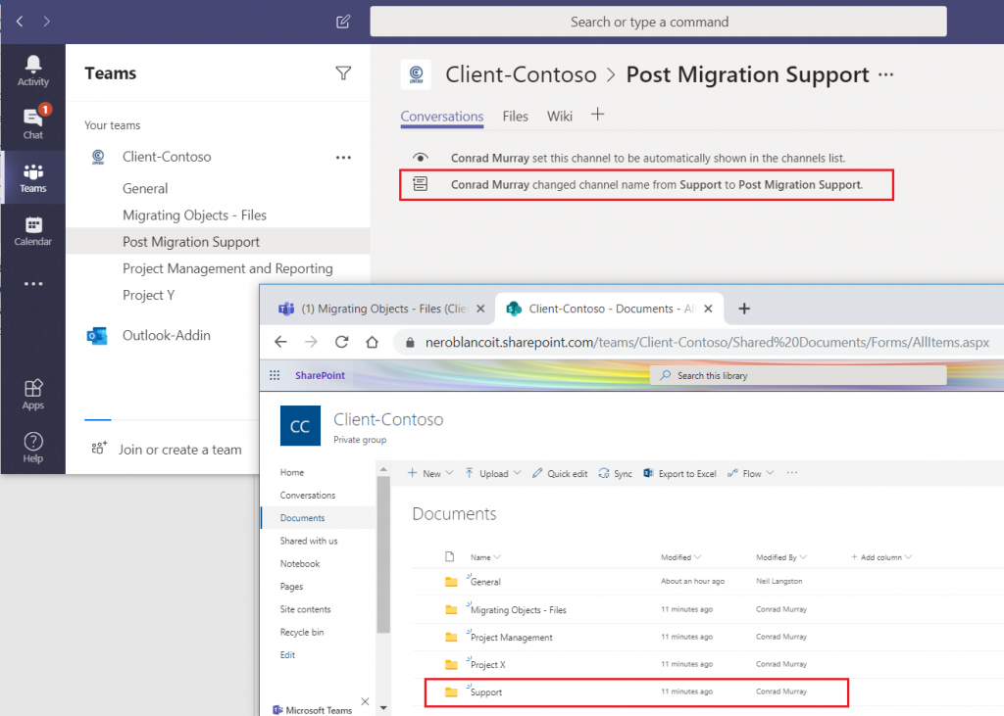Reload the SharePoint page in browser
1004x716 pixels.
click(341, 342)
